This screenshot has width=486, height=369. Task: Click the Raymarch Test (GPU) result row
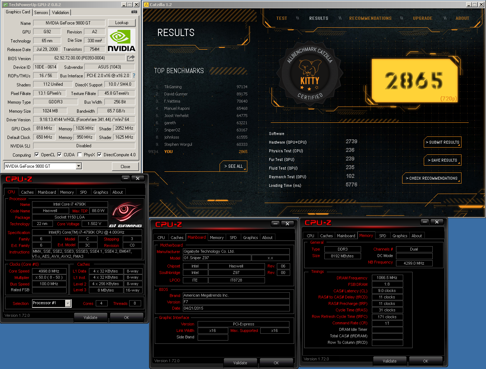click(x=313, y=176)
